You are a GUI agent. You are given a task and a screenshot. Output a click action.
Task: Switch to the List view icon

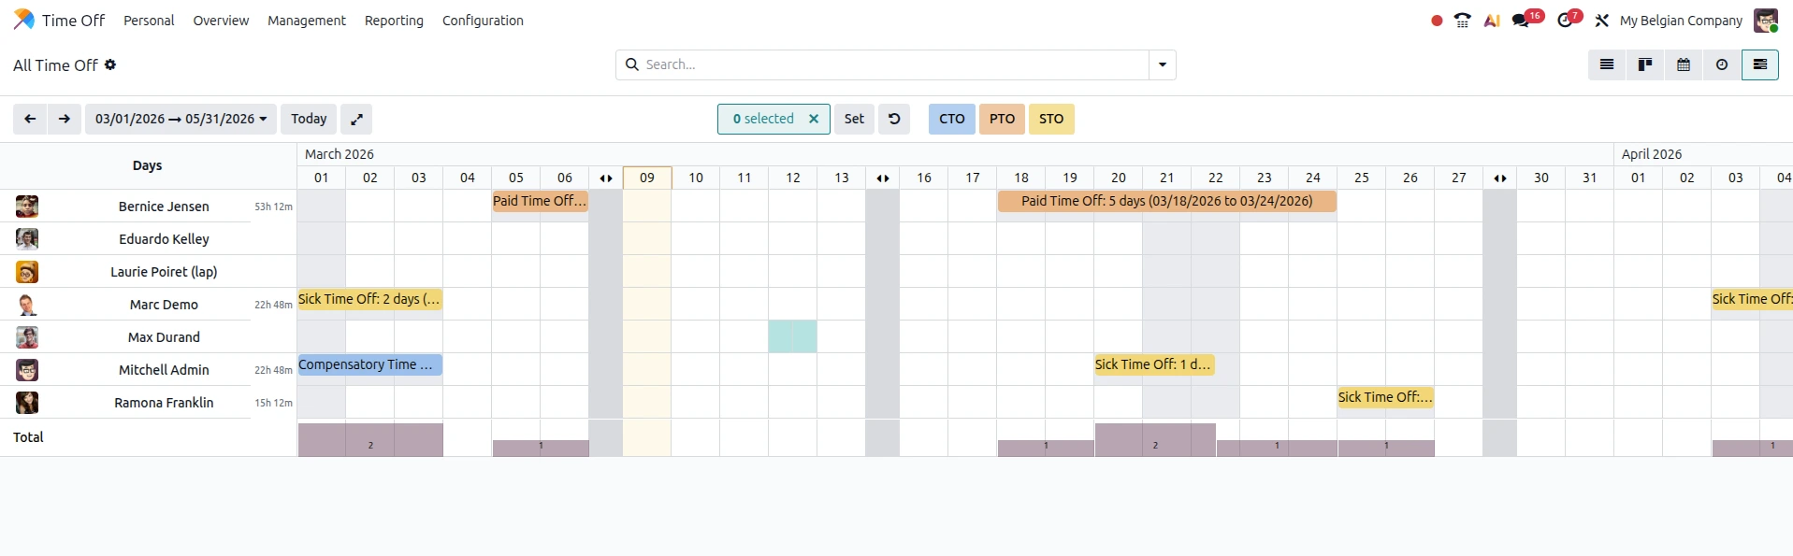(1606, 64)
